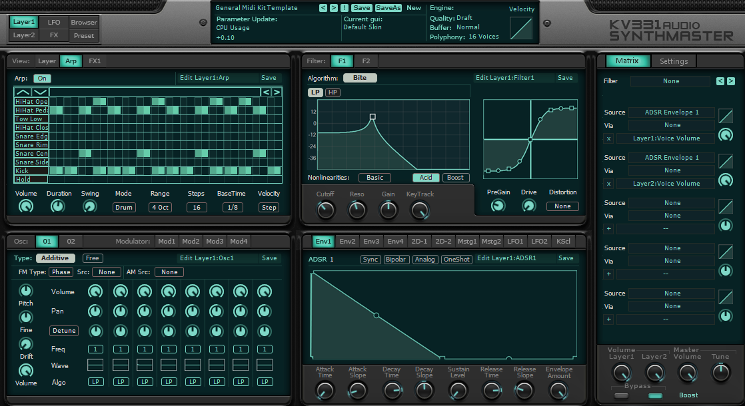Image resolution: width=745 pixels, height=406 pixels.
Task: Save the Layer1:Filter1 settings
Action: pos(565,78)
